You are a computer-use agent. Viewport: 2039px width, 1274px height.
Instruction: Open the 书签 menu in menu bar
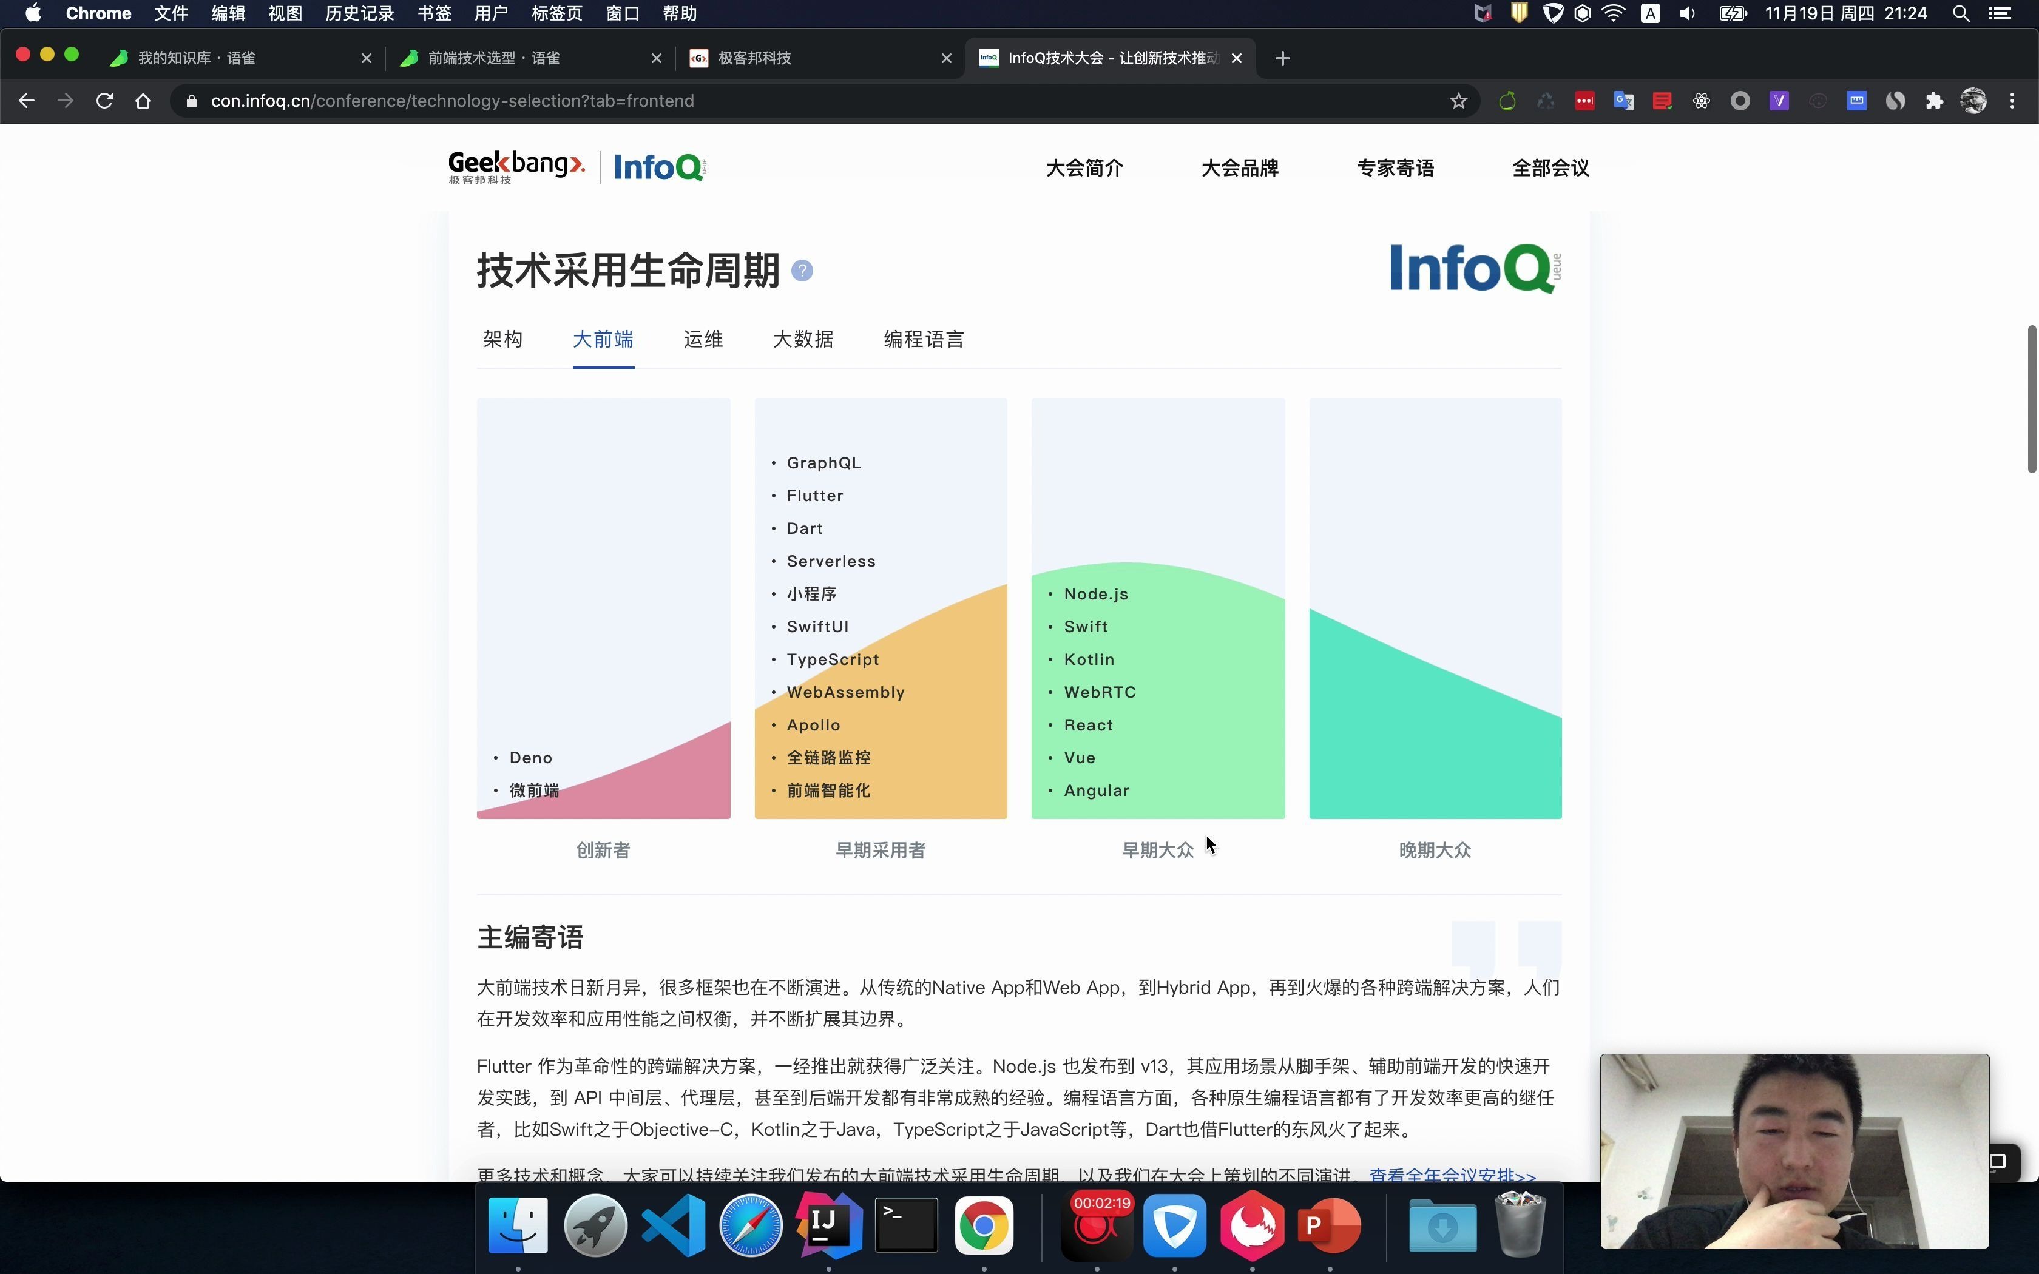click(x=435, y=13)
